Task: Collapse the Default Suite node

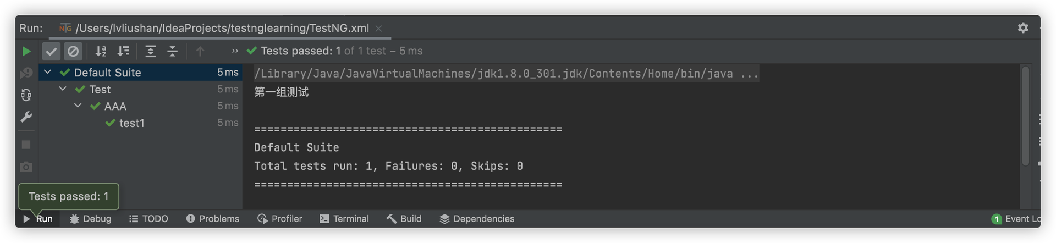Action: tap(48, 72)
